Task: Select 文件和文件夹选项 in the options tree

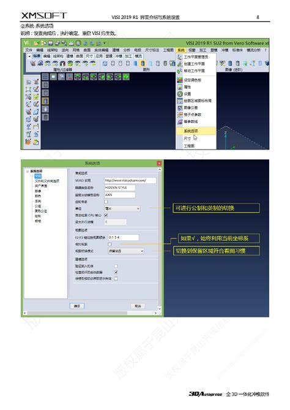Action: click(47, 181)
